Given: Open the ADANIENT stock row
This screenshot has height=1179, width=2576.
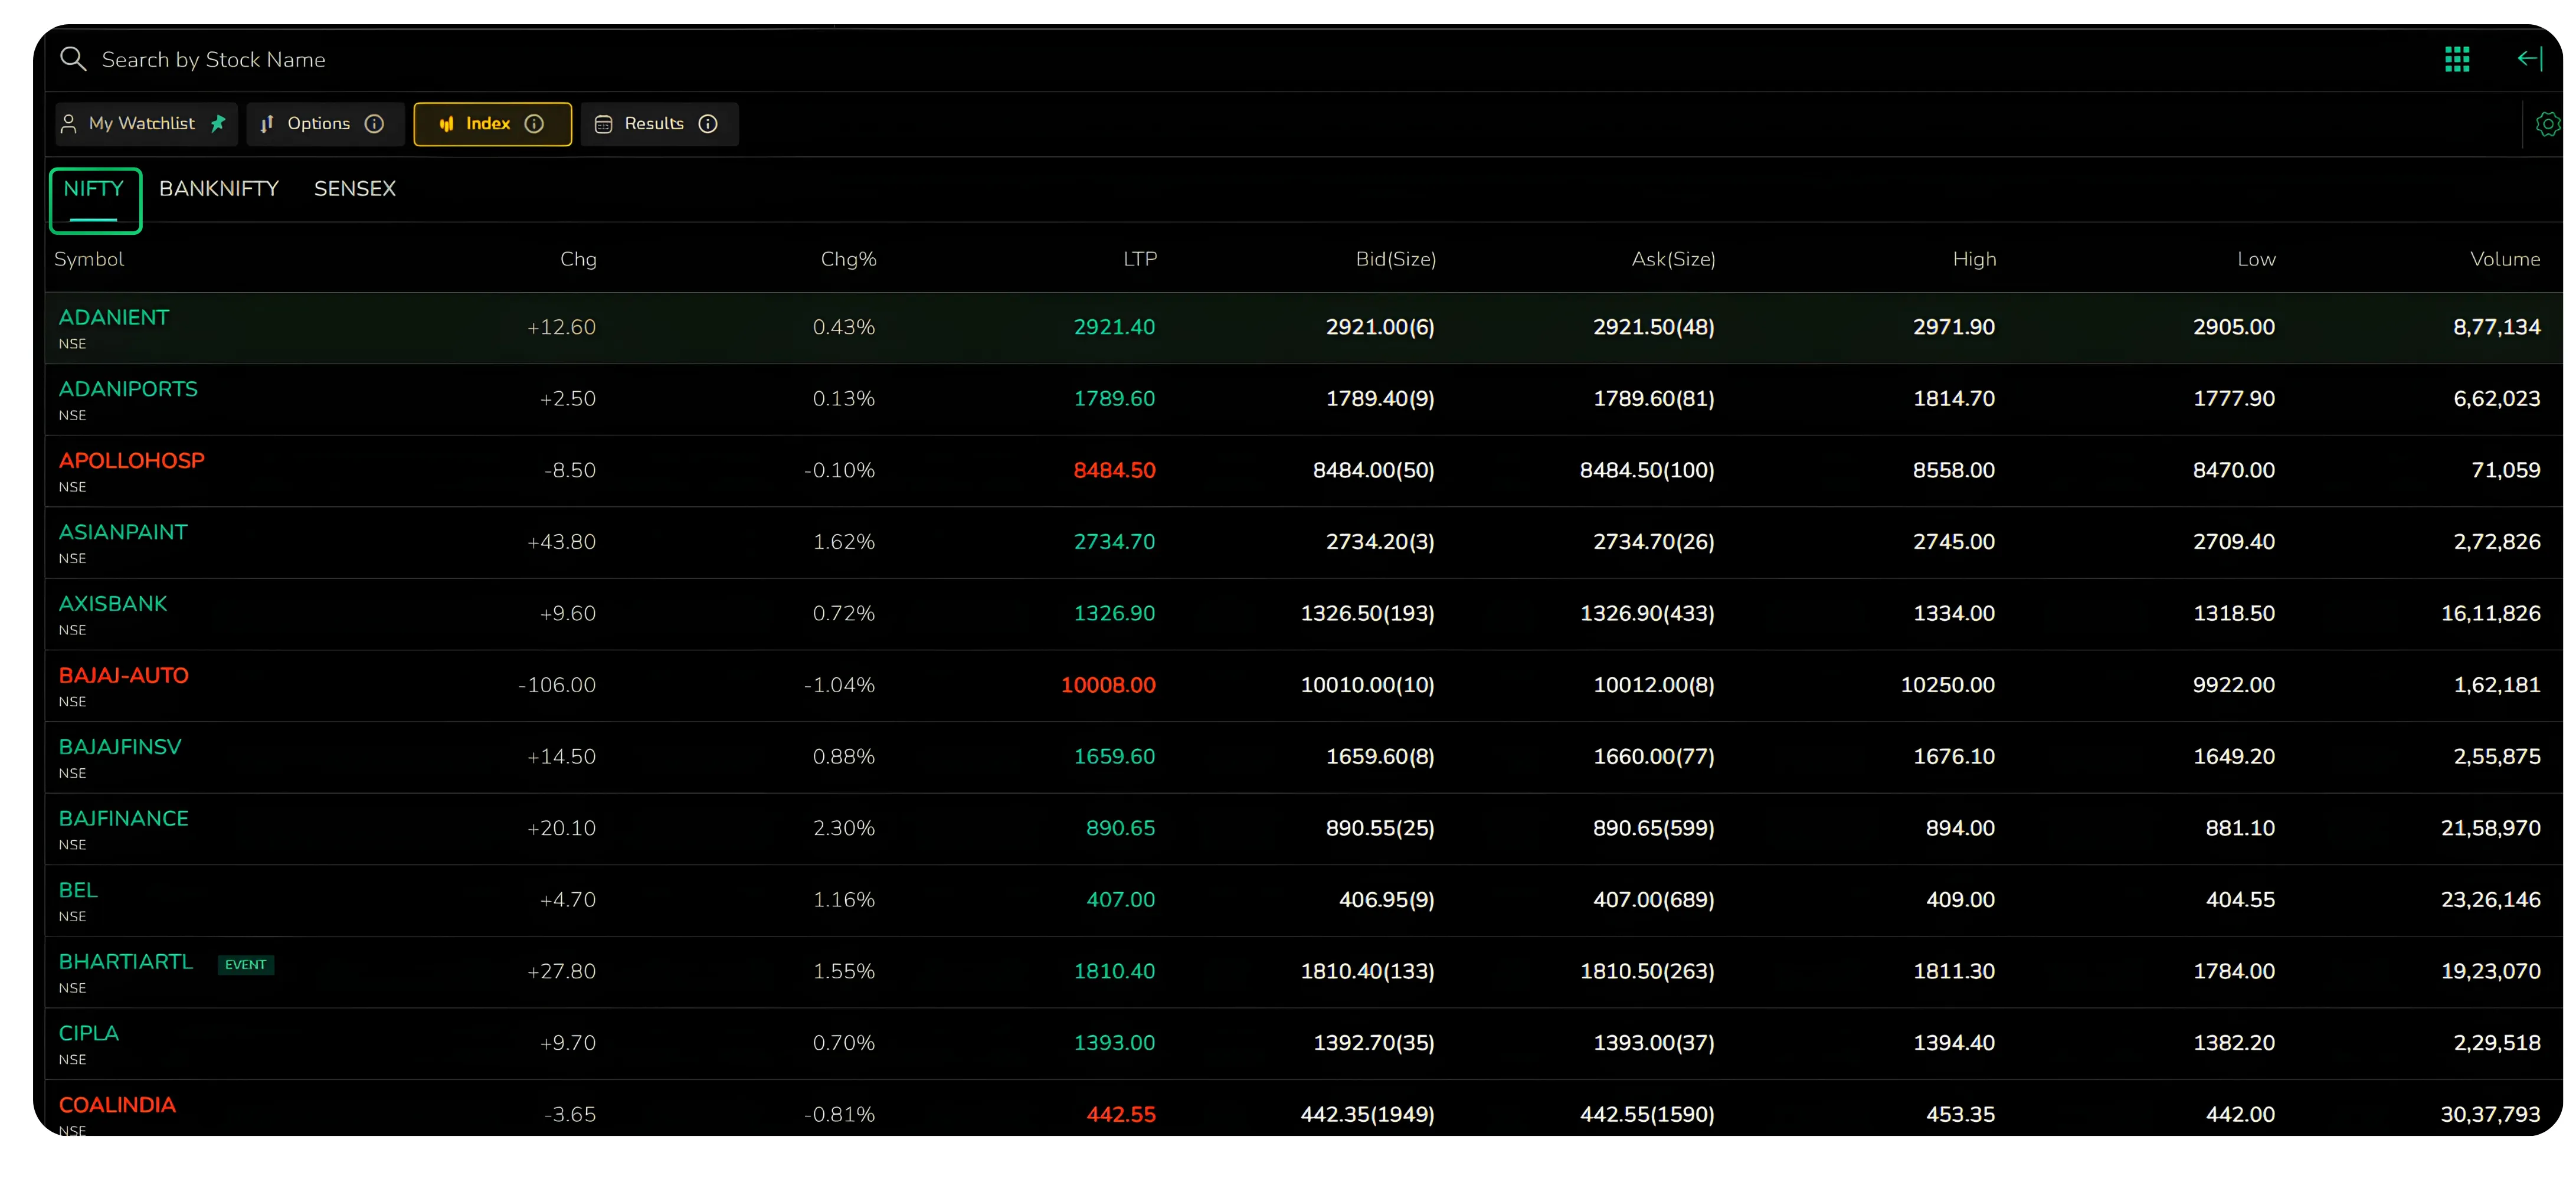Looking at the screenshot, I should pos(1303,327).
